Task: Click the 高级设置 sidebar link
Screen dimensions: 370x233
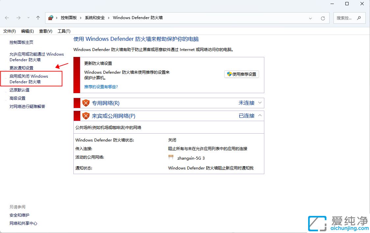Action: tap(17, 98)
